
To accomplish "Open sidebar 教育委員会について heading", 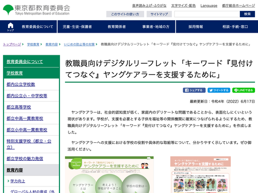I will click(x=25, y=61).
